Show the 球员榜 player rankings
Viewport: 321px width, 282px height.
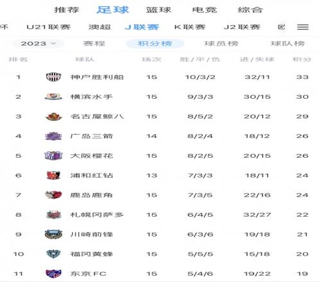point(221,44)
